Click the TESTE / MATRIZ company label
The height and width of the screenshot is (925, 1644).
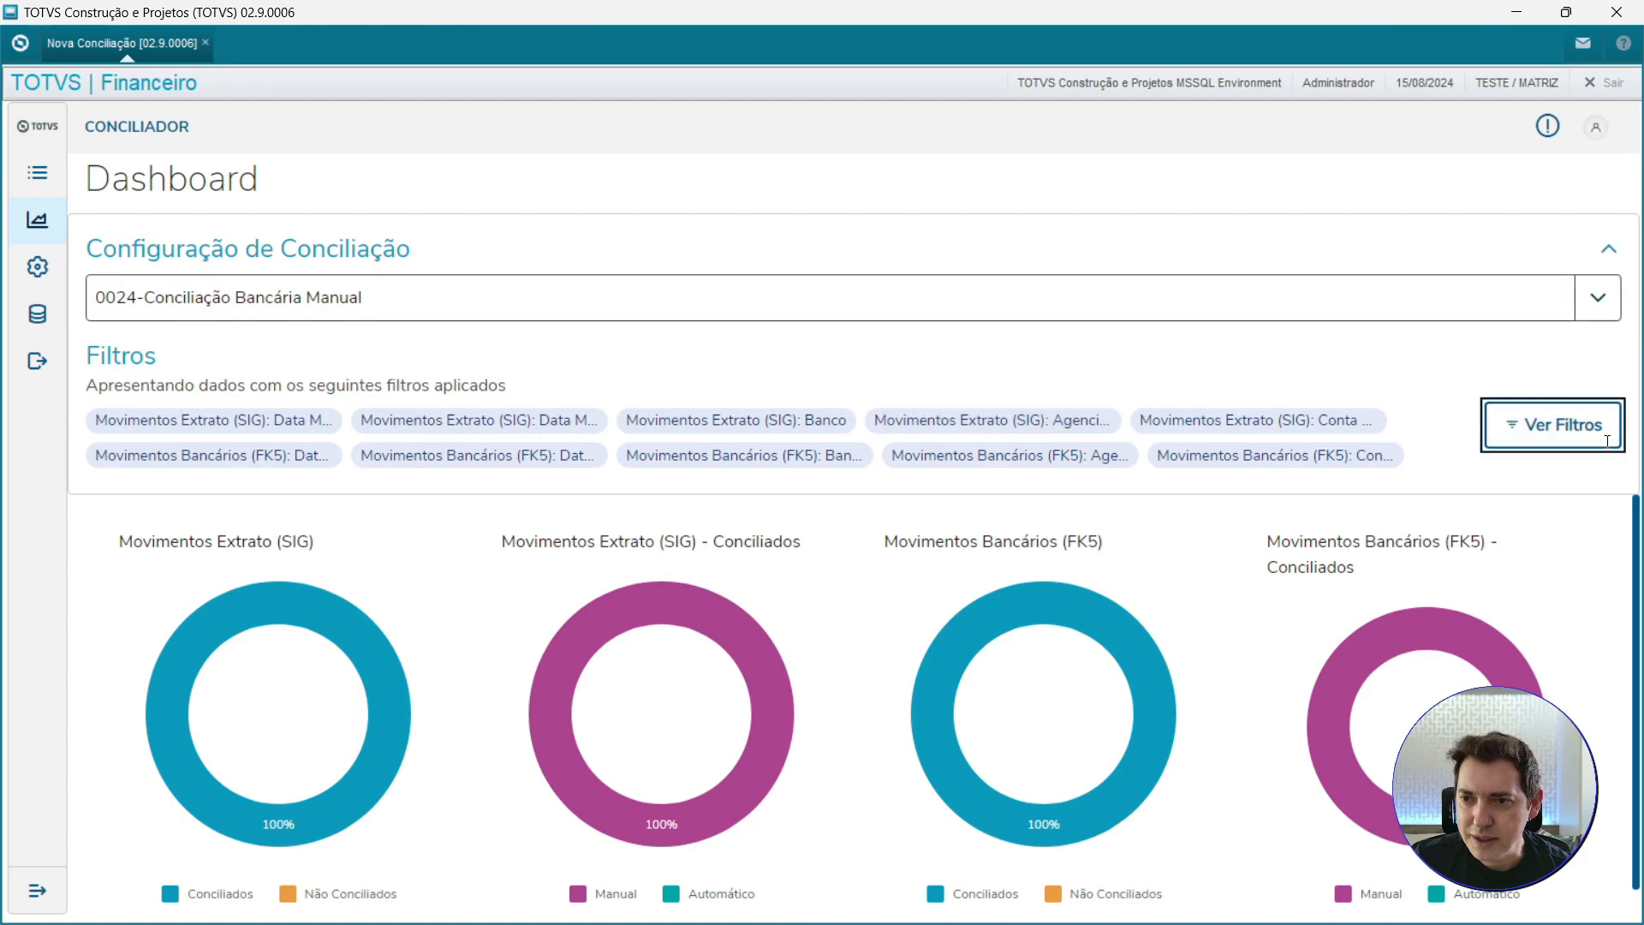pos(1516,83)
